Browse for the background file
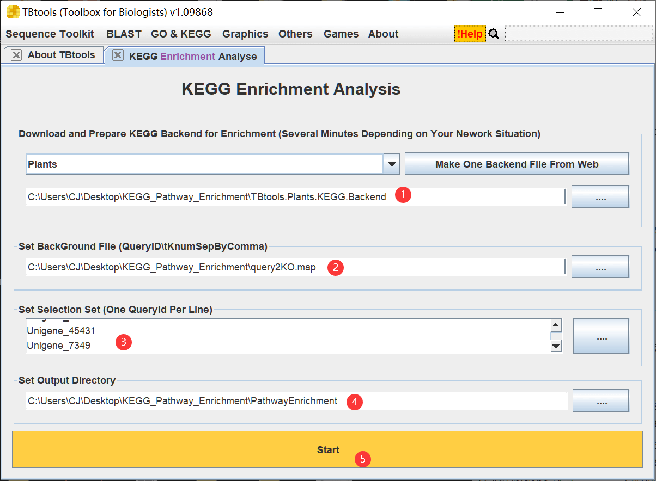 (x=600, y=267)
